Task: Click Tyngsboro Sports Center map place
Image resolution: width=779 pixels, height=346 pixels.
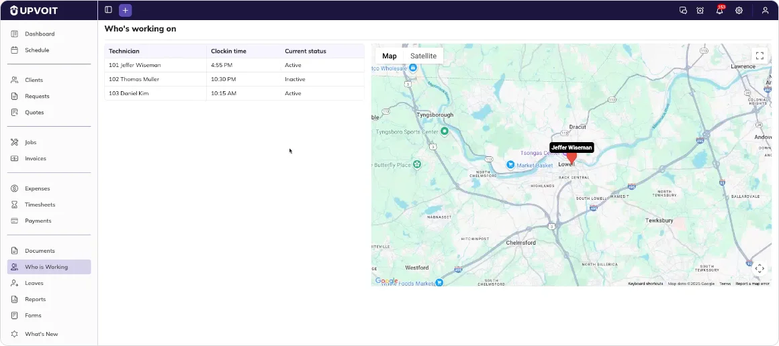Action: pos(412,131)
